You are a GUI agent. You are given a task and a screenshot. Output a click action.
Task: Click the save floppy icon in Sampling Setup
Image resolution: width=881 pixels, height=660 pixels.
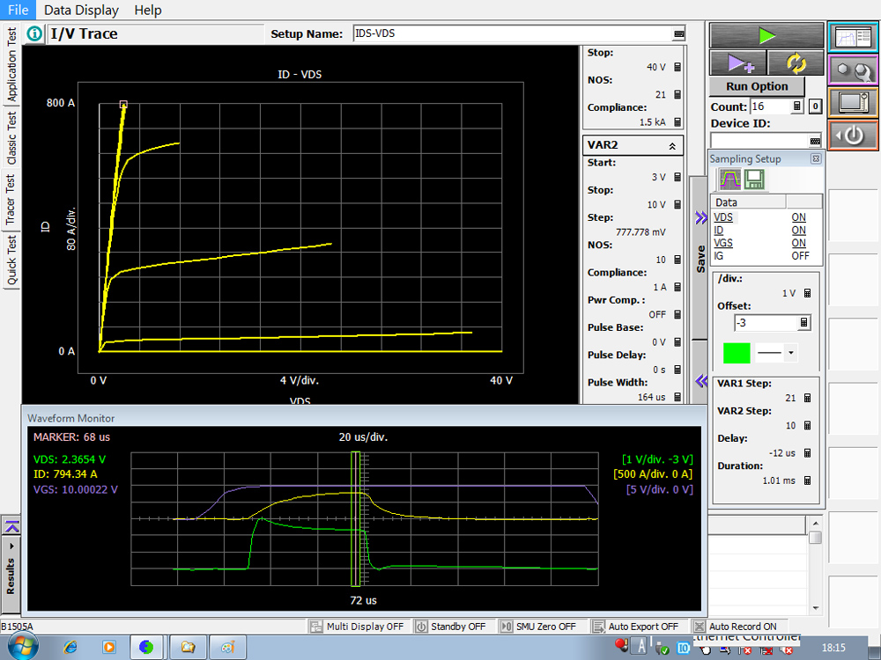(x=753, y=180)
